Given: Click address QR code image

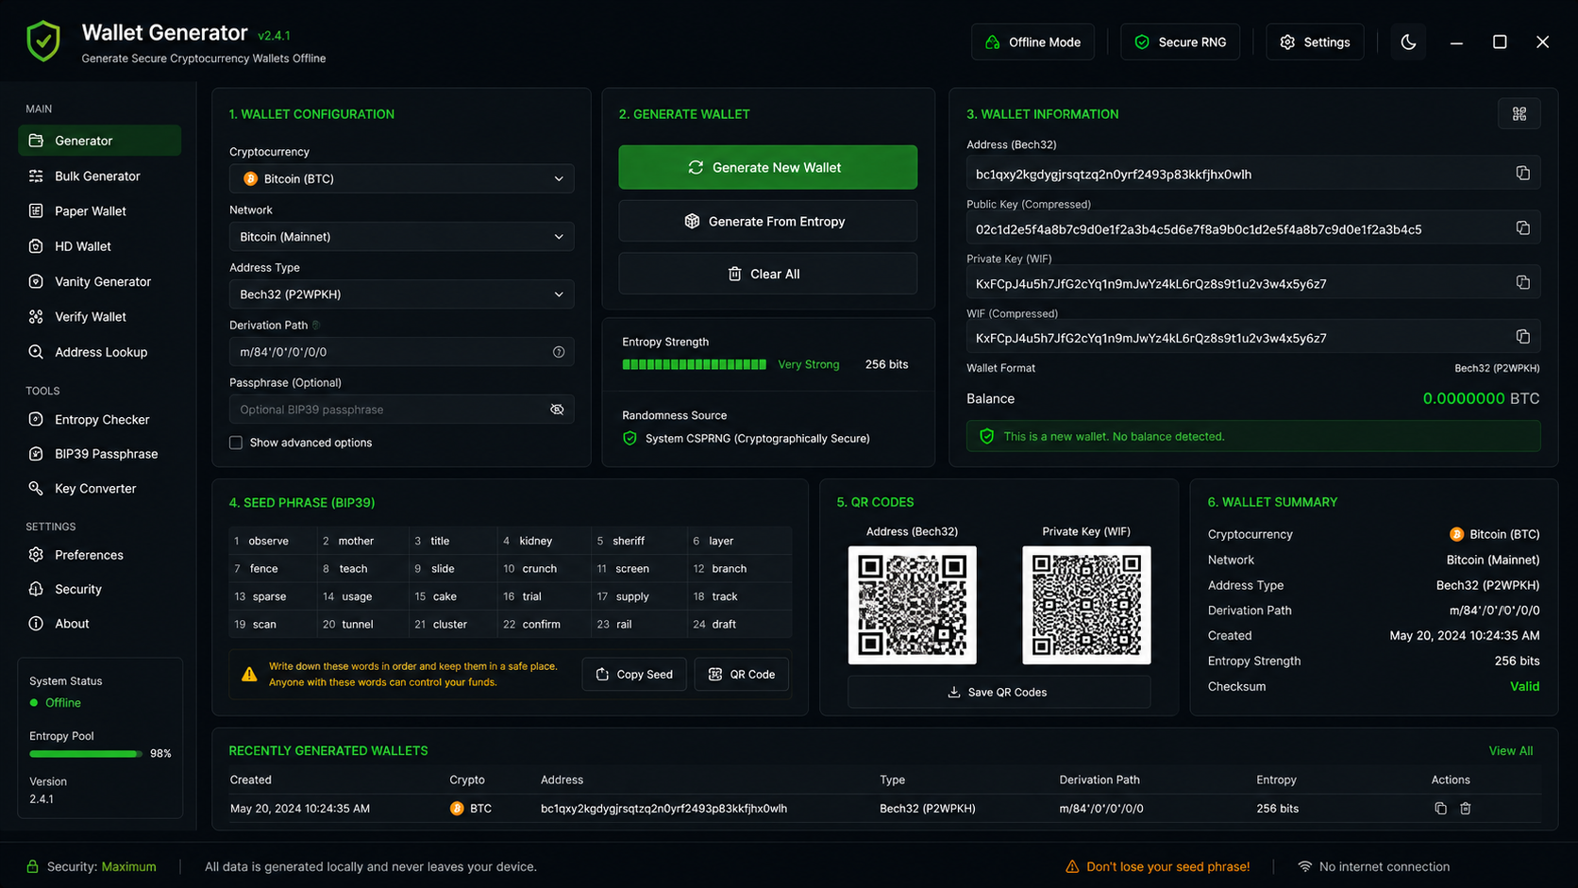Looking at the screenshot, I should (x=912, y=605).
